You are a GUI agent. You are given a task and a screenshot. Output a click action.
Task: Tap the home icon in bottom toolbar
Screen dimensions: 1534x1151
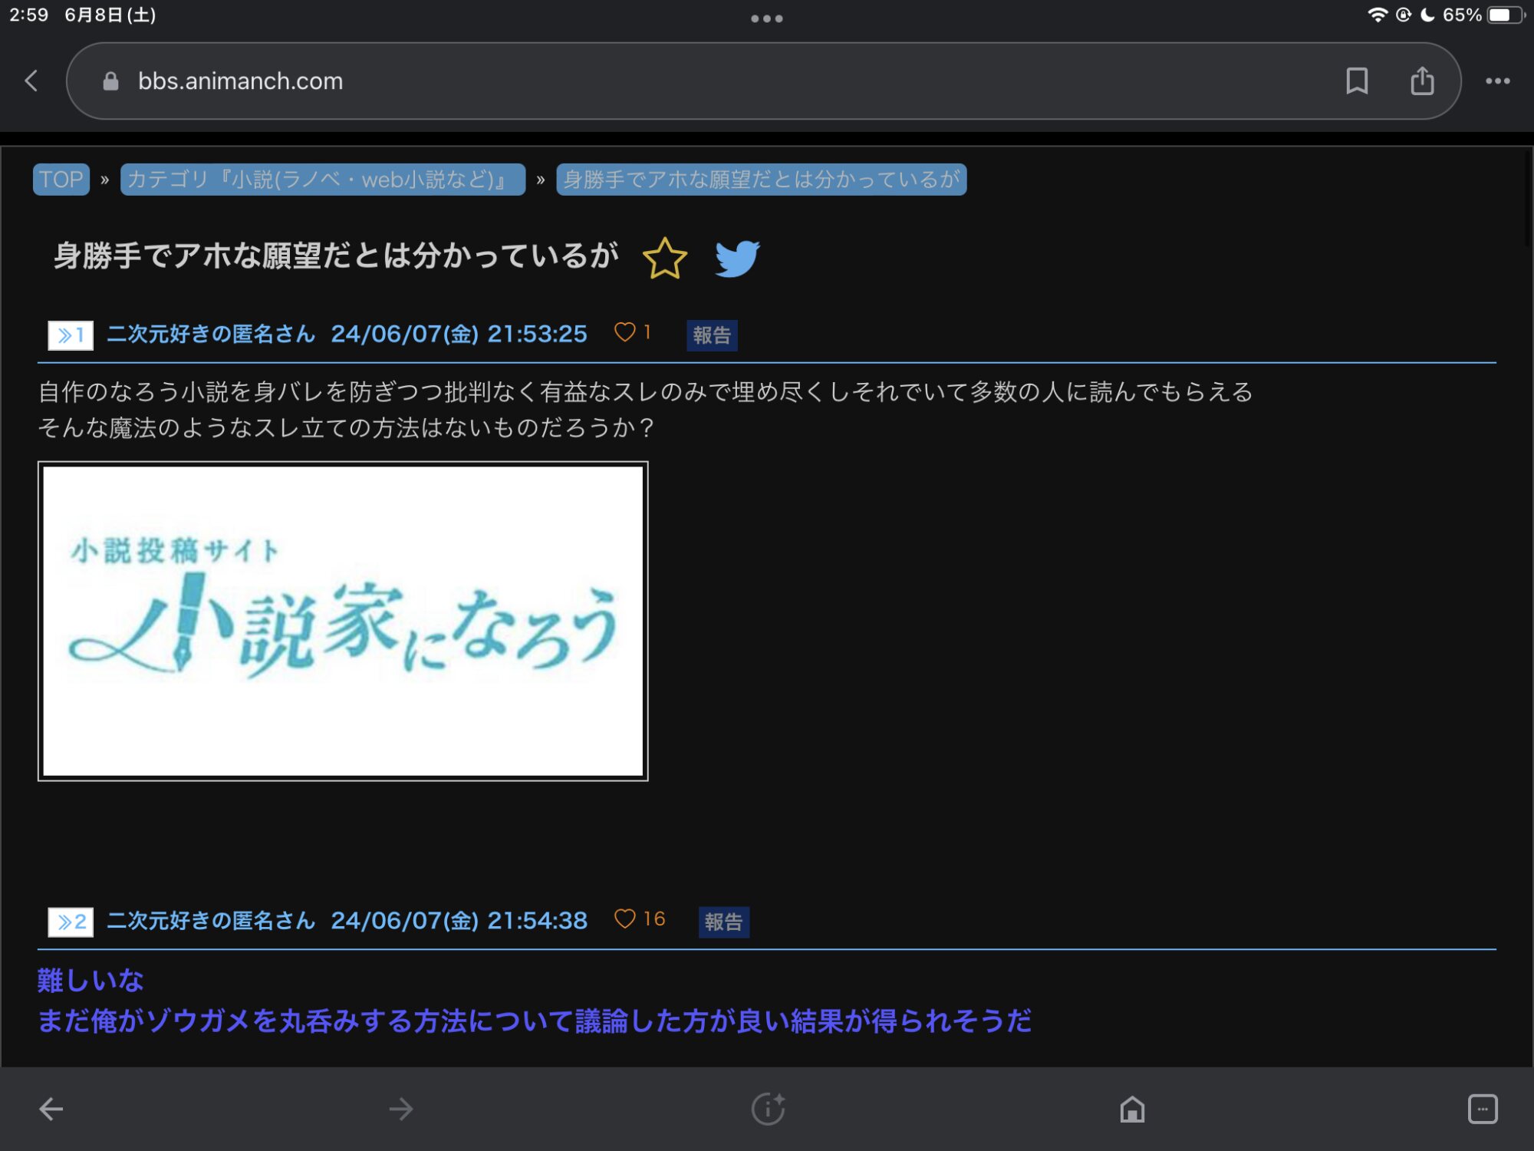(1132, 1109)
